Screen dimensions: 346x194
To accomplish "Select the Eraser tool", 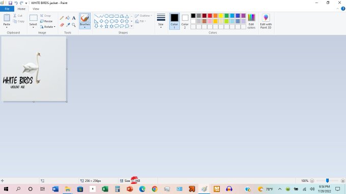I will pos(62,25).
